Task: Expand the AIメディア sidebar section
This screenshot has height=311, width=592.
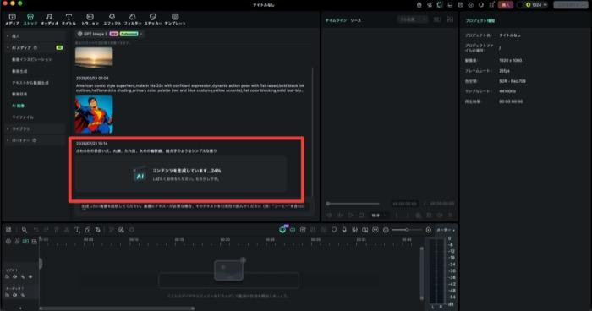Action: click(x=35, y=47)
